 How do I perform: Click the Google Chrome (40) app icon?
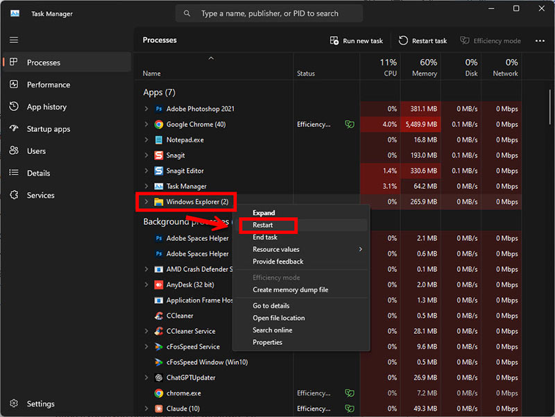(159, 124)
